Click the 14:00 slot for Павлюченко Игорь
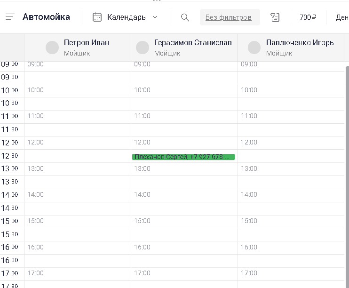The width and height of the screenshot is (349, 288). pos(292,195)
